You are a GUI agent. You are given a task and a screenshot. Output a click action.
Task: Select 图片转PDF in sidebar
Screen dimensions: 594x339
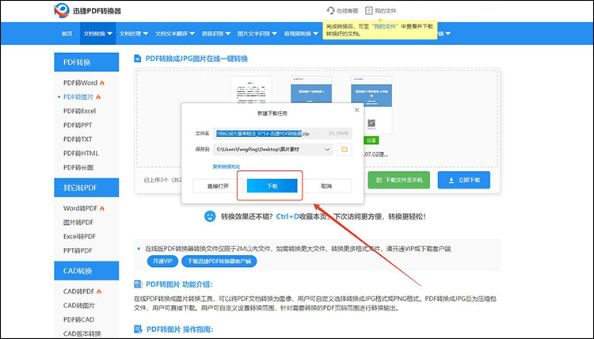click(x=78, y=223)
